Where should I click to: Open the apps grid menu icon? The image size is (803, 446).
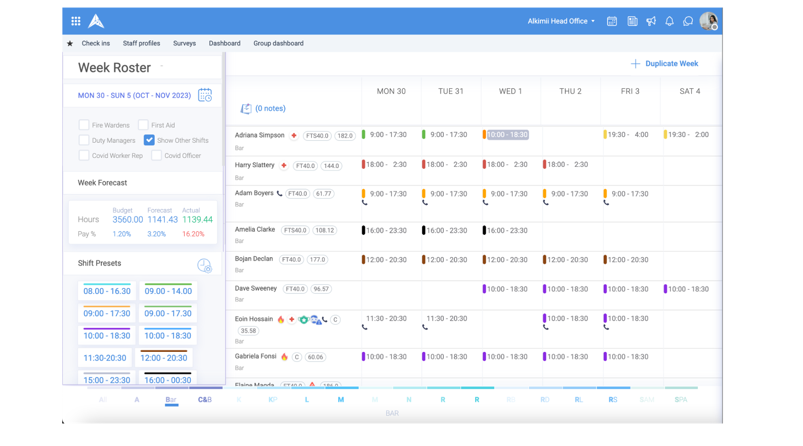click(76, 21)
